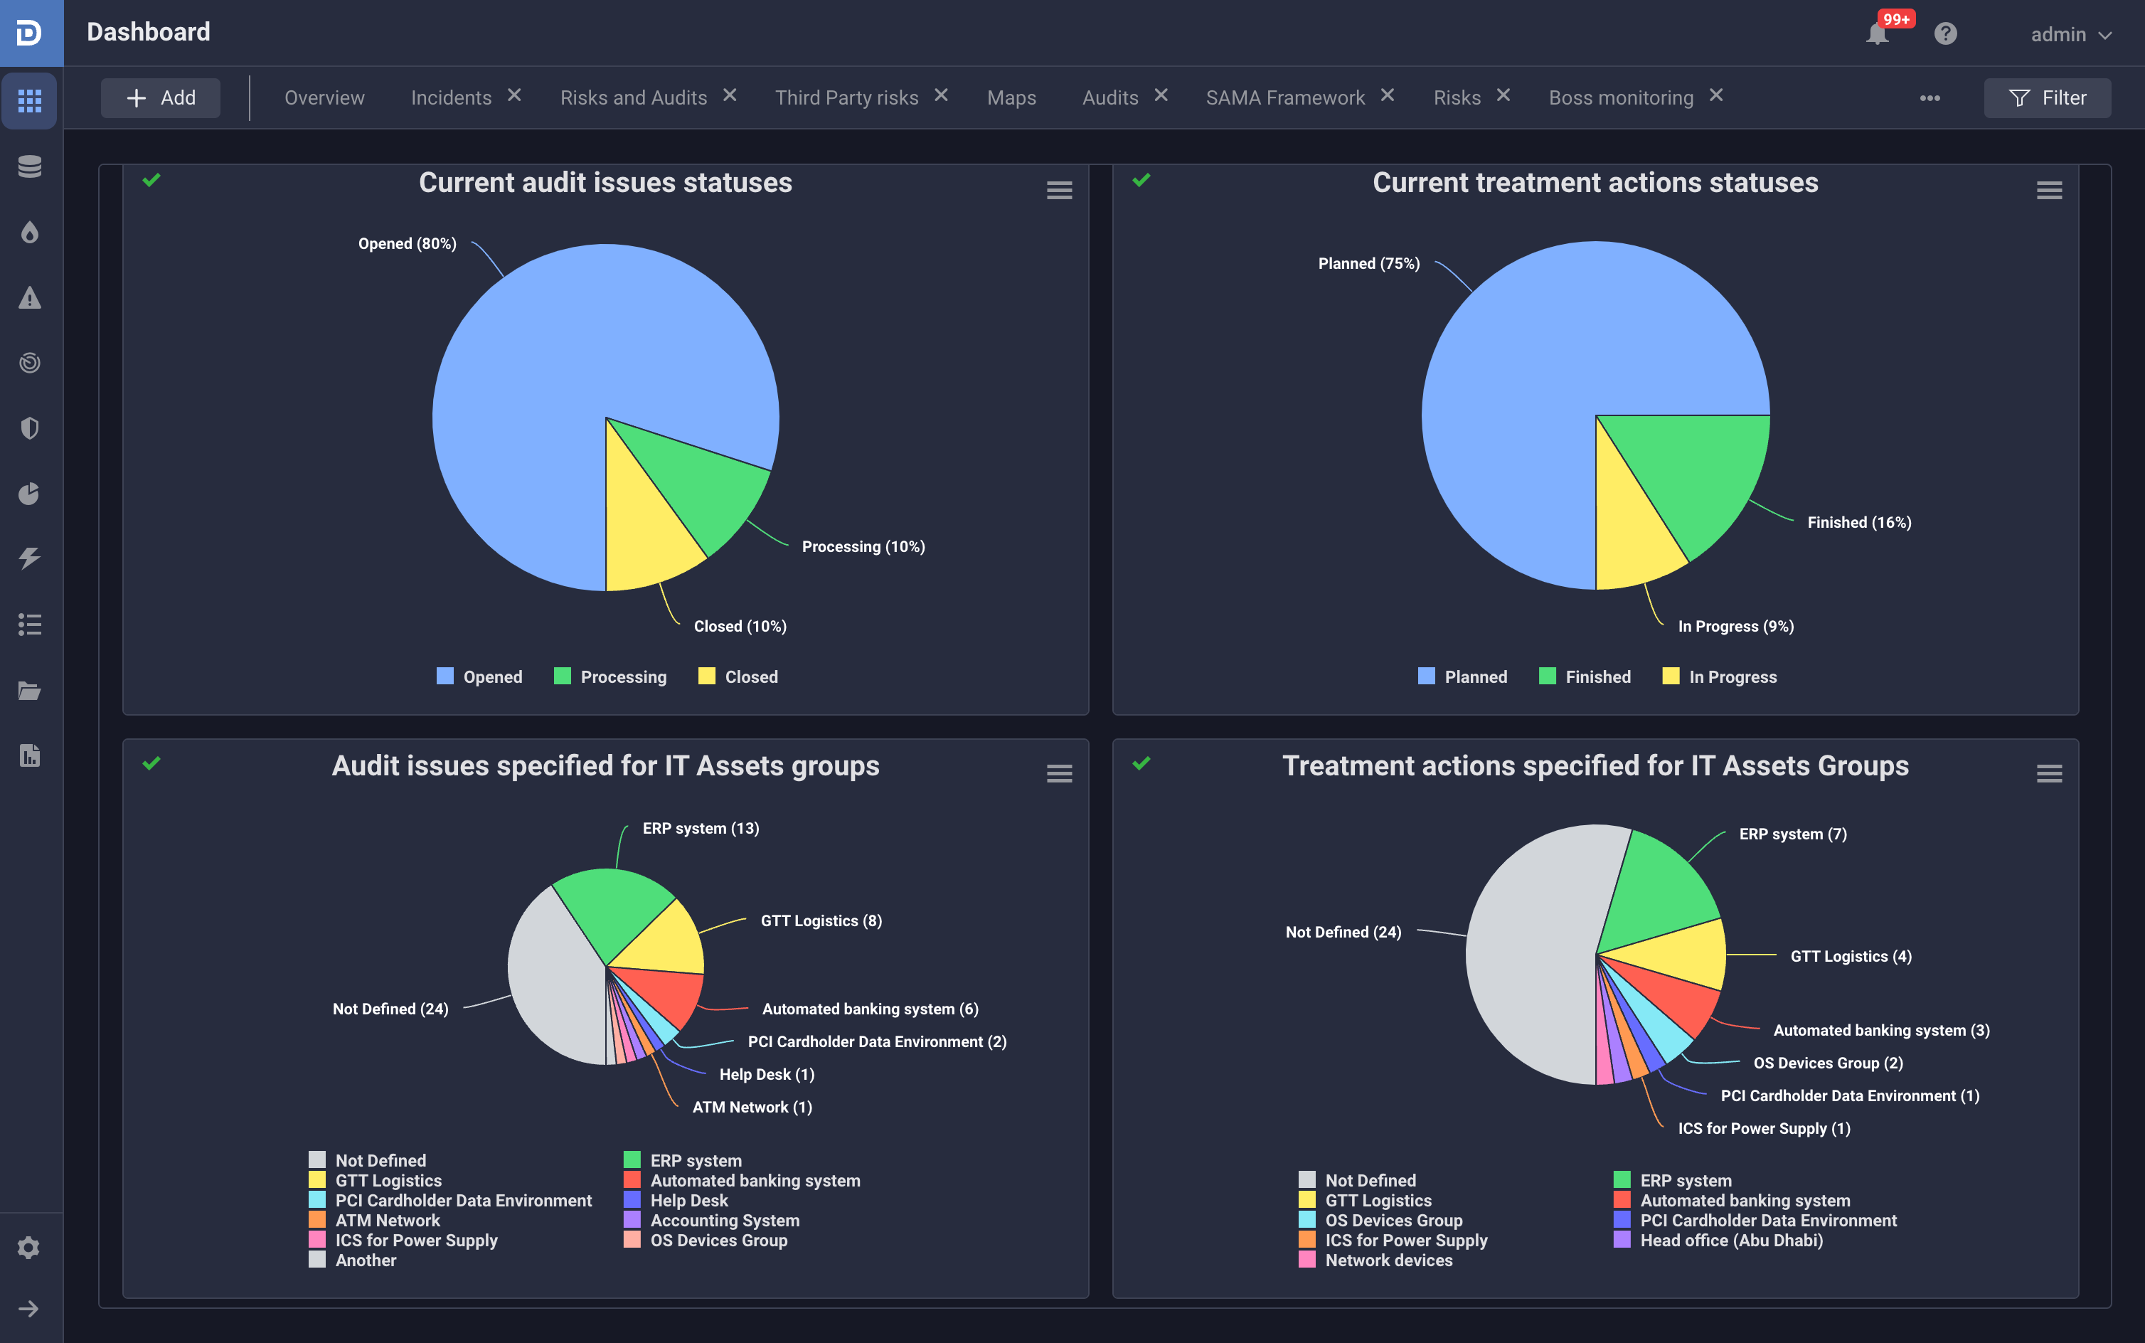The image size is (2145, 1343).
Task: Open settings gear in sidebar
Action: (x=29, y=1247)
